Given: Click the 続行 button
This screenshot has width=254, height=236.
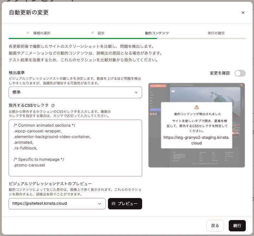Looking at the screenshot, I should pyautogui.click(x=237, y=226).
